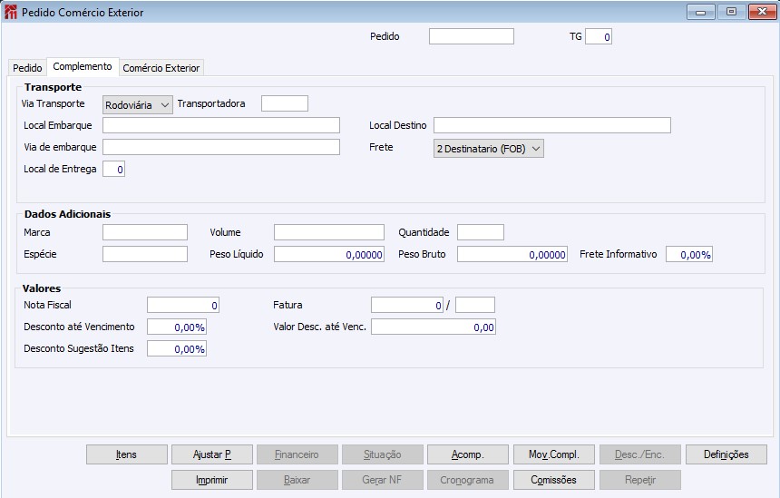Focus the Fatura number field

point(407,305)
